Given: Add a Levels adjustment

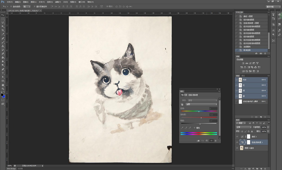Looking at the screenshot, I should [x=247, y=63].
